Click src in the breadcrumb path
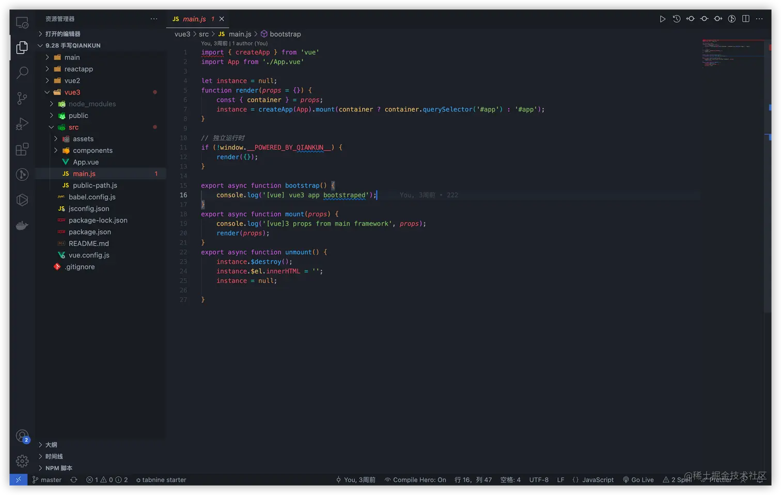 tap(204, 34)
